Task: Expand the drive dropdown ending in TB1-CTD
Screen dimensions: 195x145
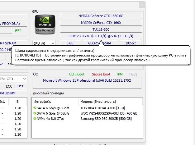Action: click(x=13, y=79)
